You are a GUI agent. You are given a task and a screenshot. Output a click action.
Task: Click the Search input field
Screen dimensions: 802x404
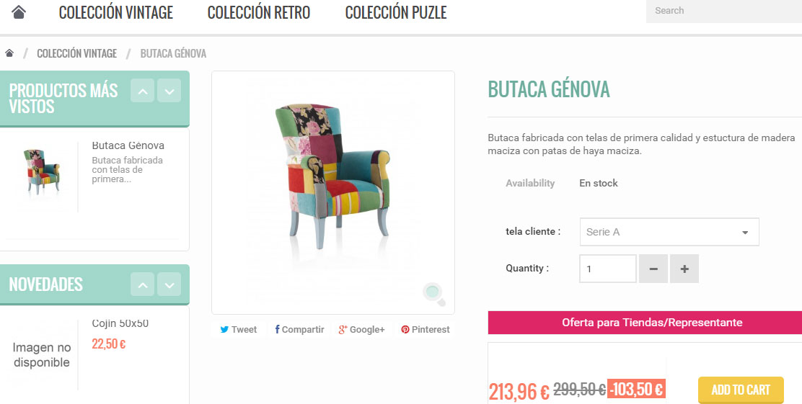tap(723, 11)
